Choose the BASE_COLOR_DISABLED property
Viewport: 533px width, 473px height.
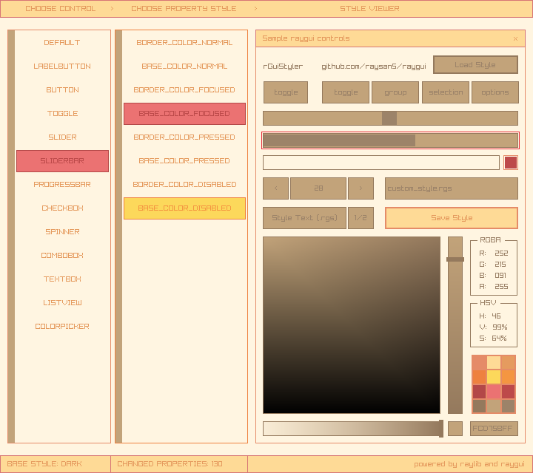(x=184, y=208)
